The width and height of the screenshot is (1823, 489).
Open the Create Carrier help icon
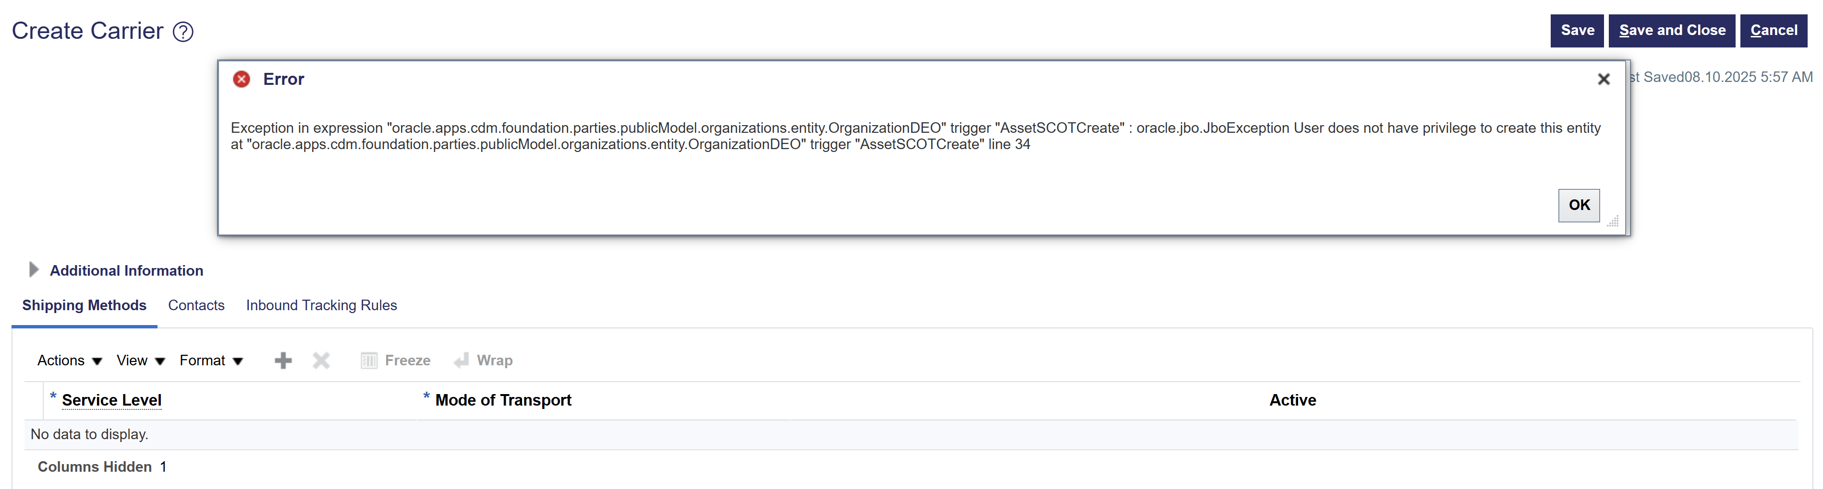183,32
